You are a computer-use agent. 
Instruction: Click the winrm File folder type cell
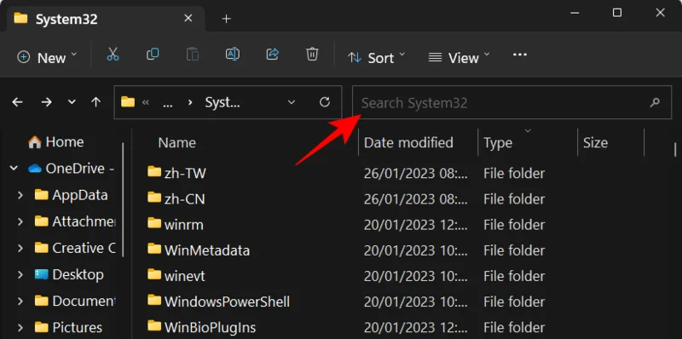pyautogui.click(x=514, y=225)
